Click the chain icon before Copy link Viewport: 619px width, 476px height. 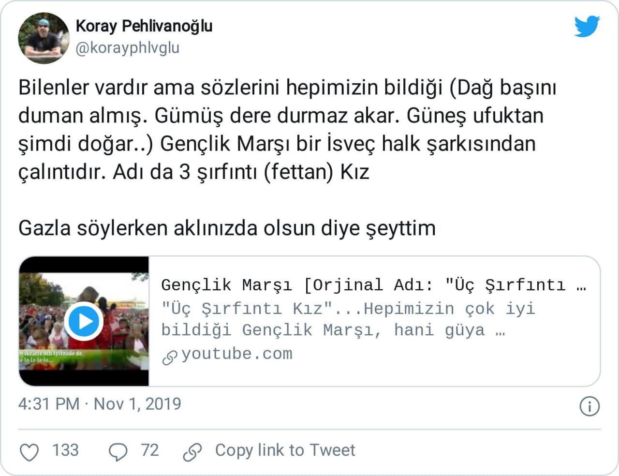(x=192, y=452)
